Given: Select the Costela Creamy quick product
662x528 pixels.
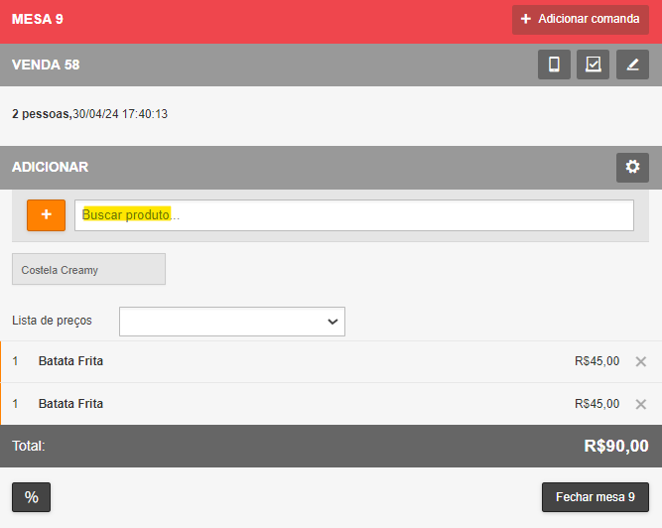Looking at the screenshot, I should pyautogui.click(x=88, y=270).
